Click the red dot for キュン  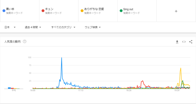pos(43,11)
